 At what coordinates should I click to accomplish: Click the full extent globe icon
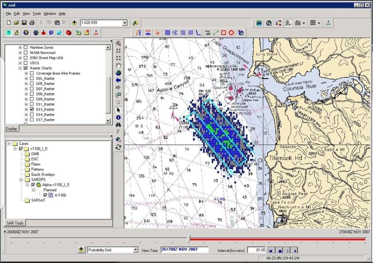click(x=118, y=73)
